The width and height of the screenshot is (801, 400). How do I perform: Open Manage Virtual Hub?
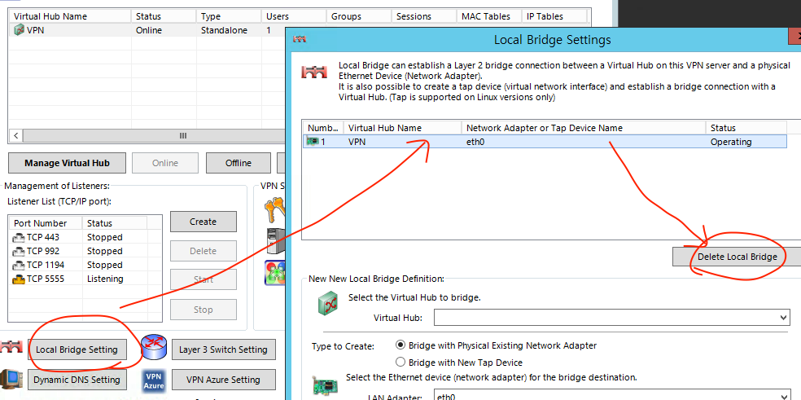coord(67,163)
